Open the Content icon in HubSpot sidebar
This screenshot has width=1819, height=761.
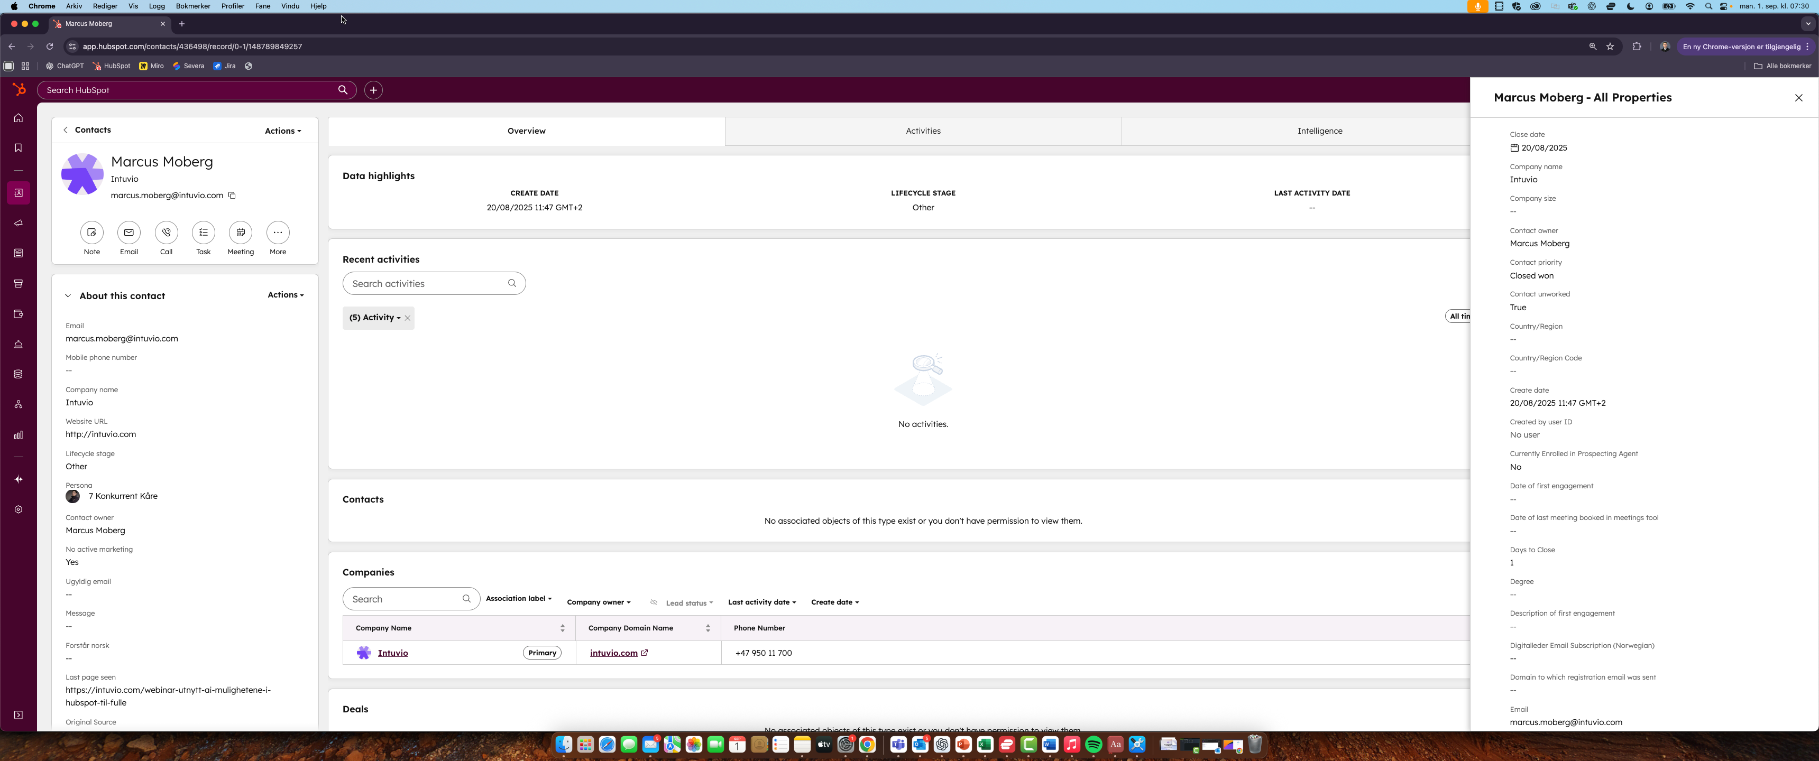pos(19,254)
